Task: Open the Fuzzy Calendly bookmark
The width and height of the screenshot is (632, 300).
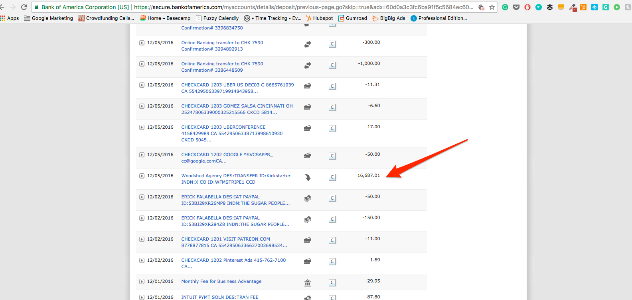Action: point(217,18)
